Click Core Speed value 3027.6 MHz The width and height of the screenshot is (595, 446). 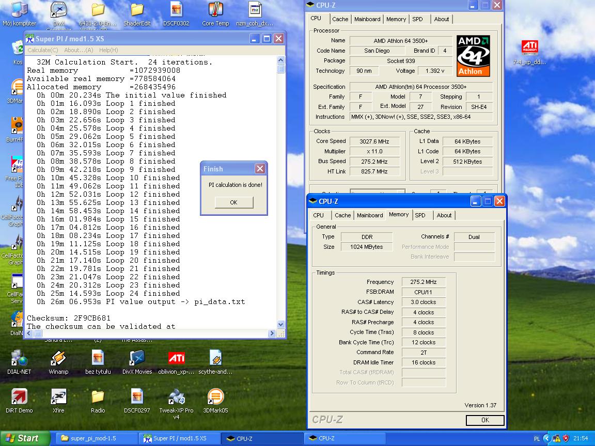click(374, 141)
